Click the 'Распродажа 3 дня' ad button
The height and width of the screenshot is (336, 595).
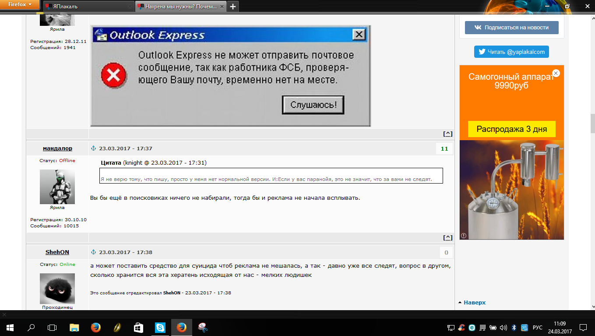(x=512, y=129)
